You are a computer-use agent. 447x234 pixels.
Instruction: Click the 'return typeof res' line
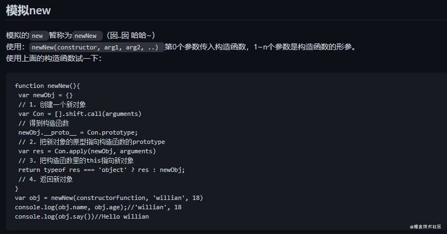[x=102, y=170]
